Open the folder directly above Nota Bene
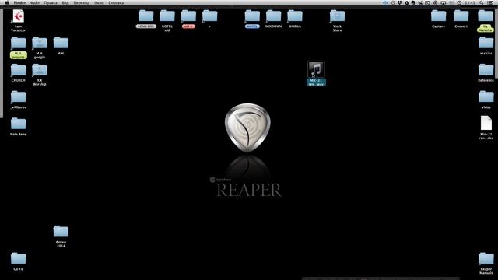 pyautogui.click(x=18, y=96)
